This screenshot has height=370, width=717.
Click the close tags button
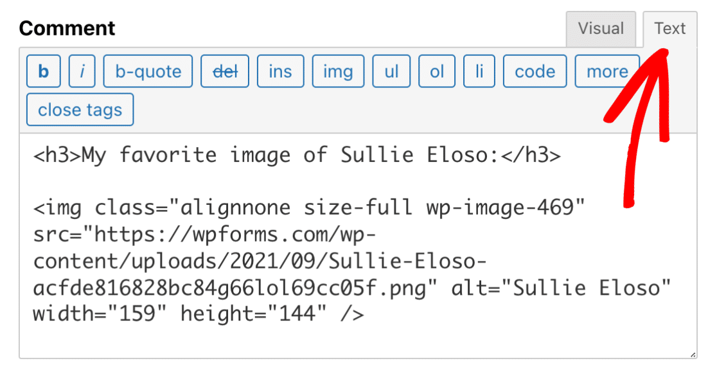[x=80, y=110]
